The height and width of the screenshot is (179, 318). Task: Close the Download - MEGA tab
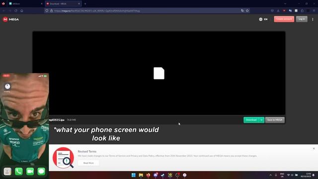coord(79,3)
